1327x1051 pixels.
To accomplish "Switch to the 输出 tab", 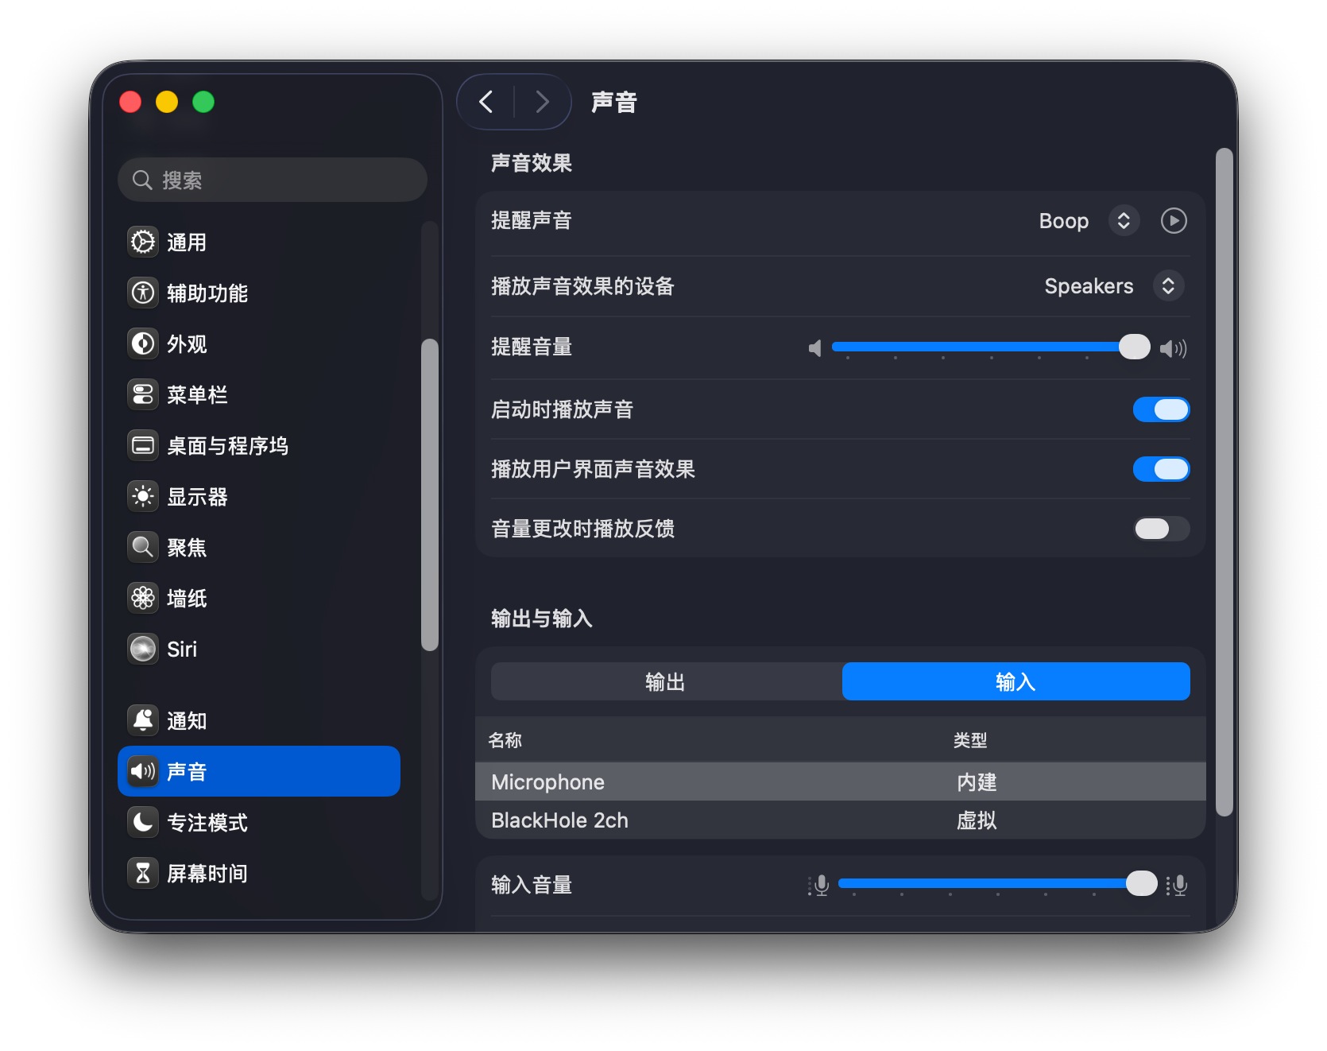I will coord(666,681).
